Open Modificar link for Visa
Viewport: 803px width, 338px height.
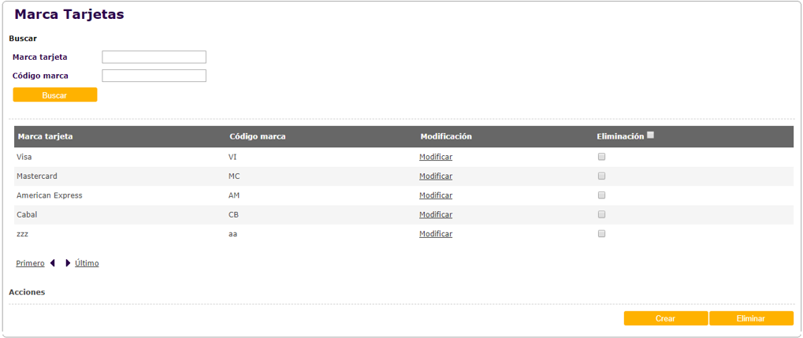coord(436,157)
